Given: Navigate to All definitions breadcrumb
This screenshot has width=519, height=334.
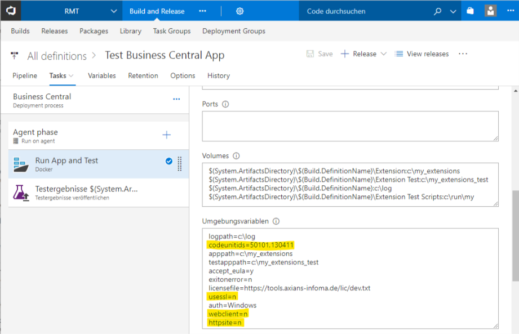Looking at the screenshot, I should 57,56.
